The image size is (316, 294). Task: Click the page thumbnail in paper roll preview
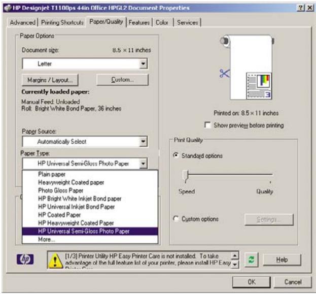259,86
